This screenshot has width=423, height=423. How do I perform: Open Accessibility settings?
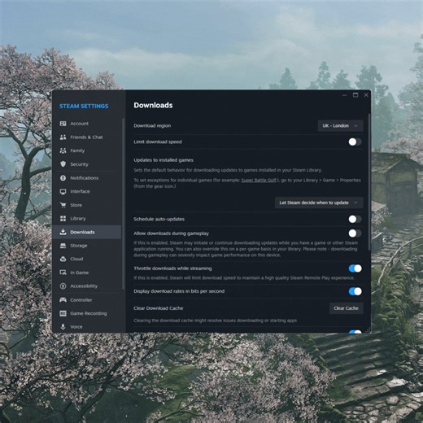pyautogui.click(x=87, y=286)
